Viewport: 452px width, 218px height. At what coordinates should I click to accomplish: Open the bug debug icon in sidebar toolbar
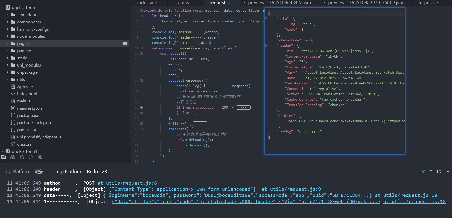[x=22, y=157]
